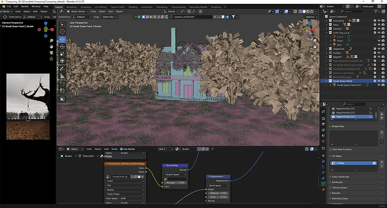The width and height of the screenshot is (387, 208).
Task: Click the asset search bookmark icon
Action: pyautogui.click(x=223, y=17)
